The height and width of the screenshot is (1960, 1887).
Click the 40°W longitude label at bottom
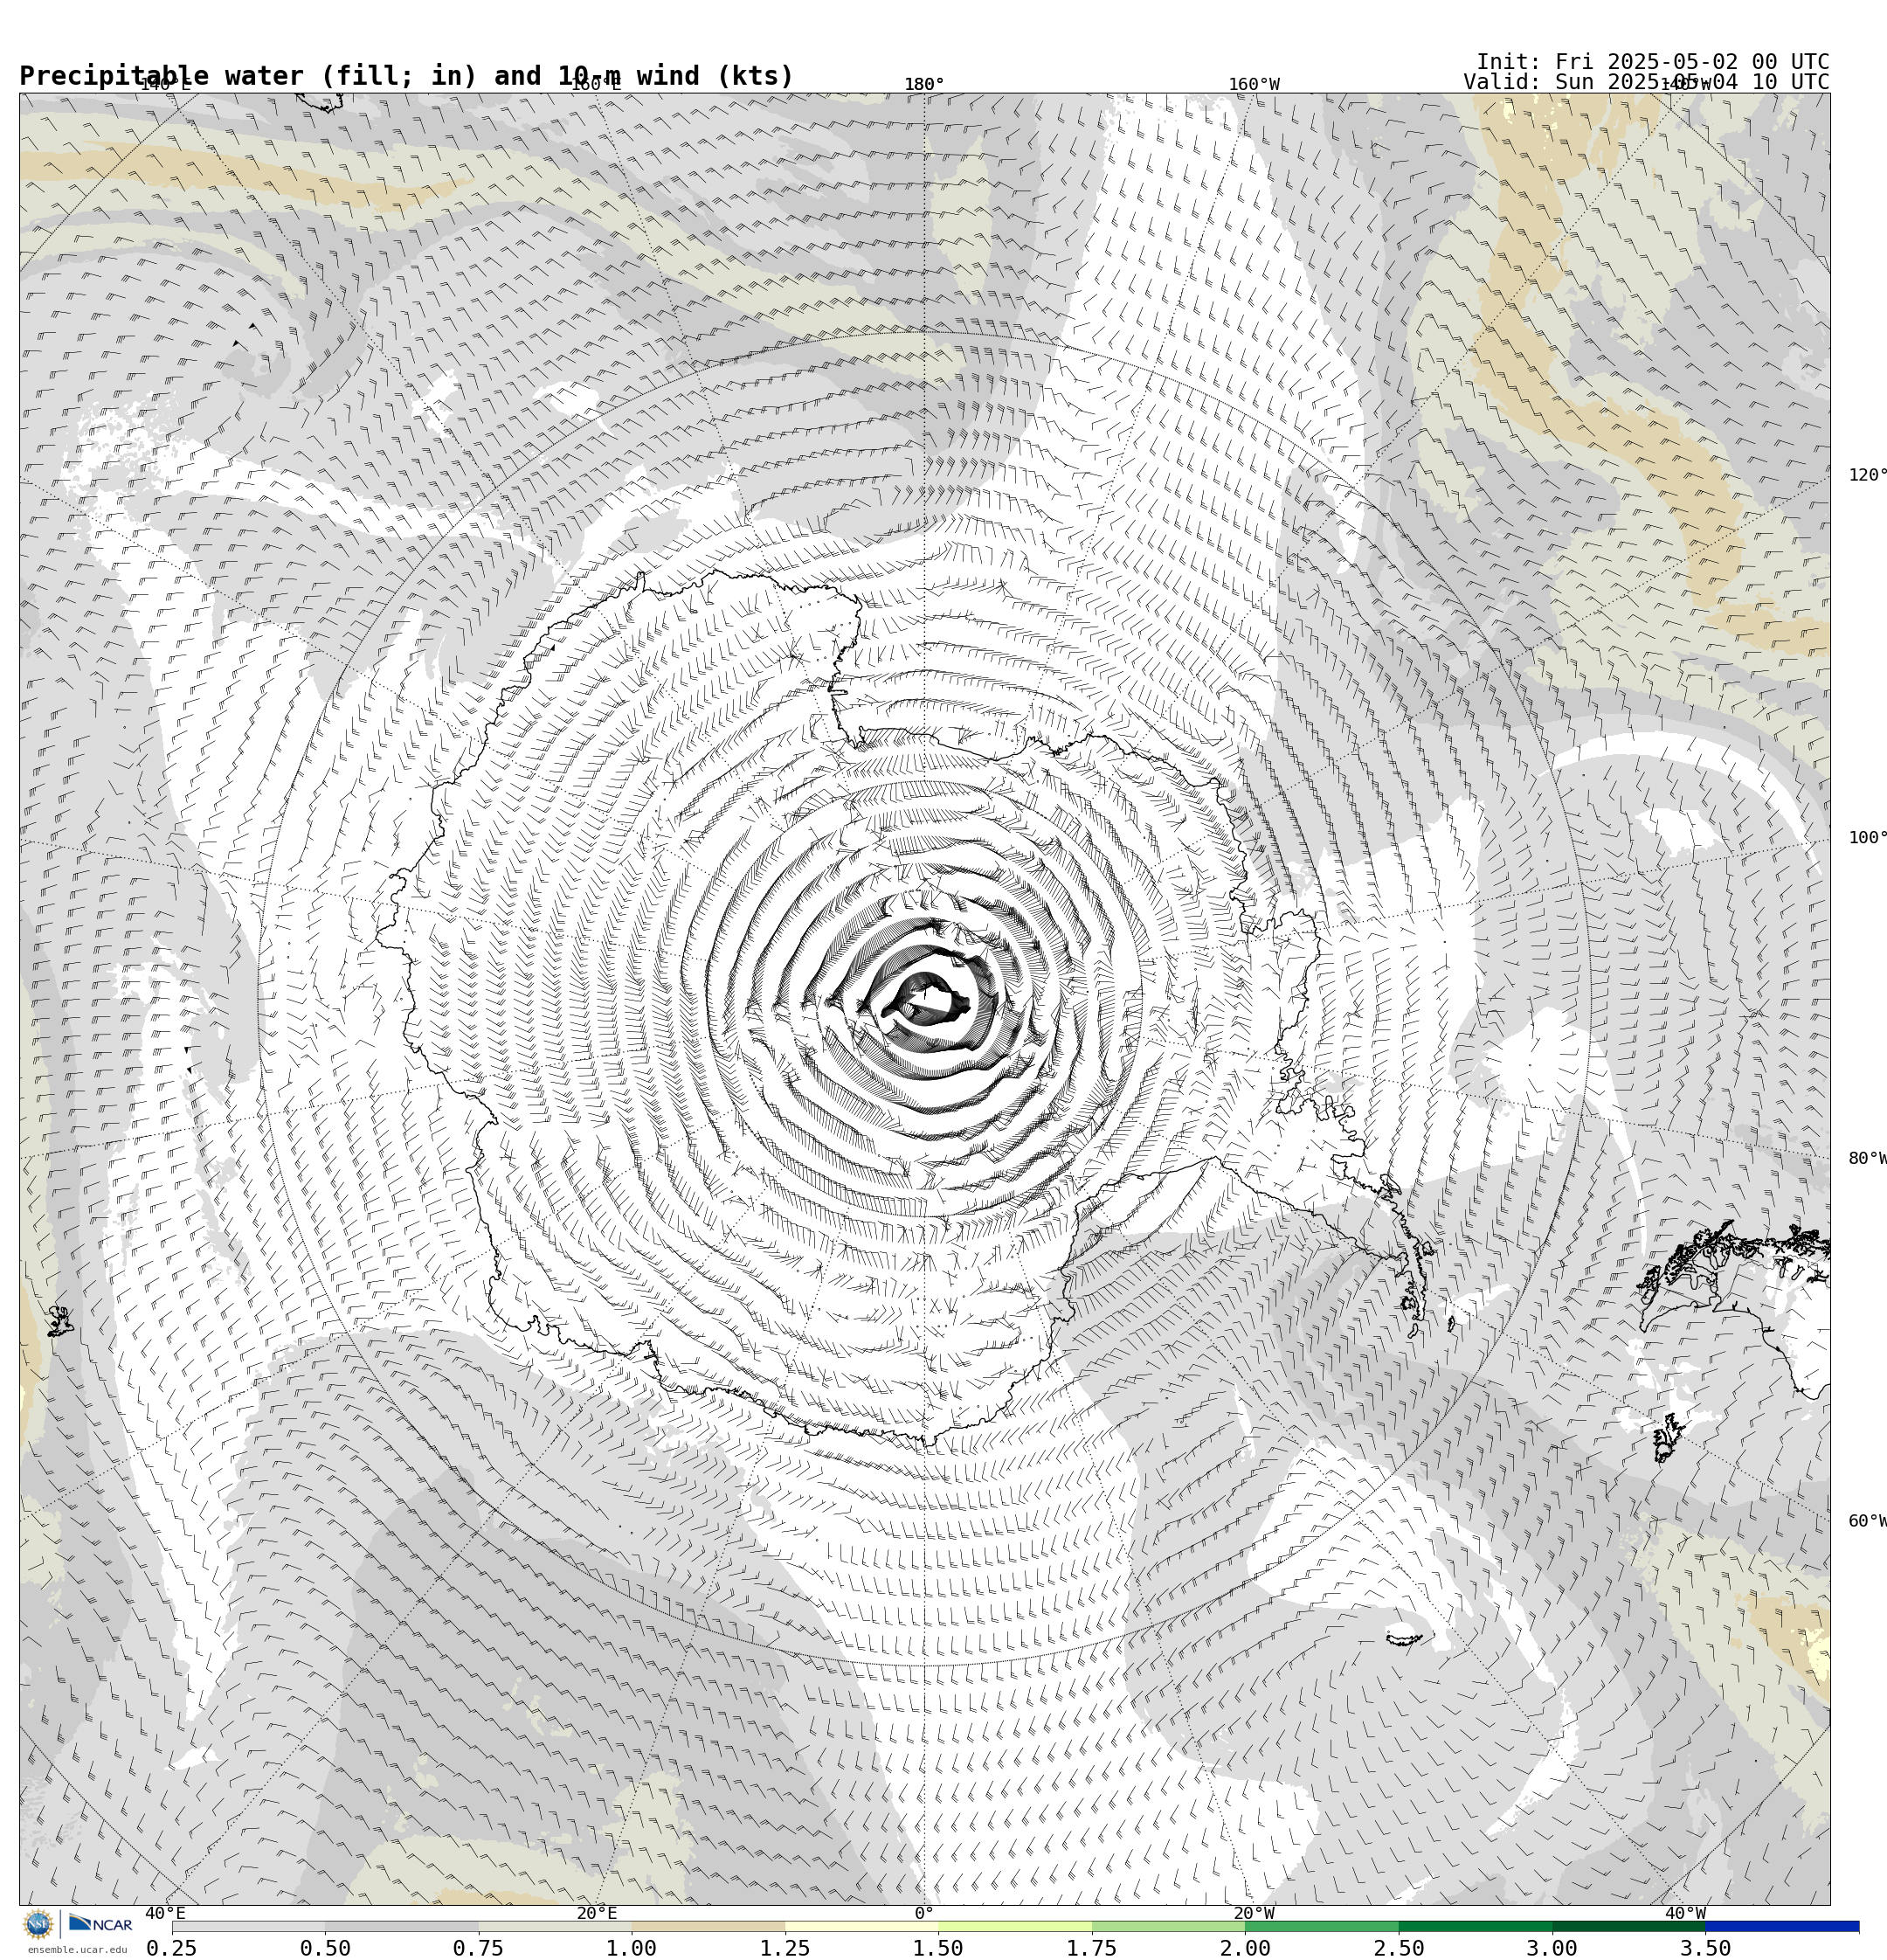pyautogui.click(x=1684, y=1913)
